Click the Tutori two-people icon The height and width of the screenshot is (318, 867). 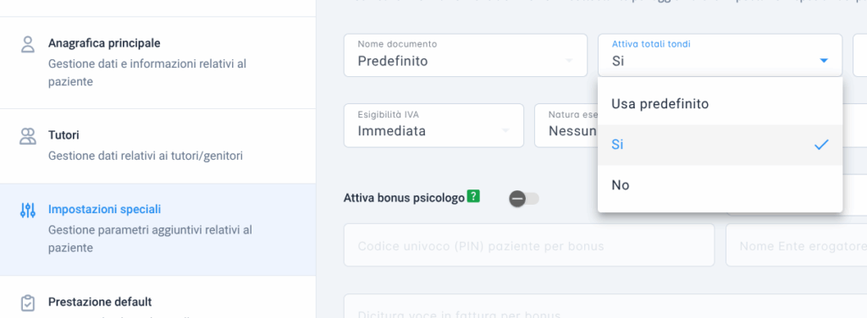(x=28, y=136)
